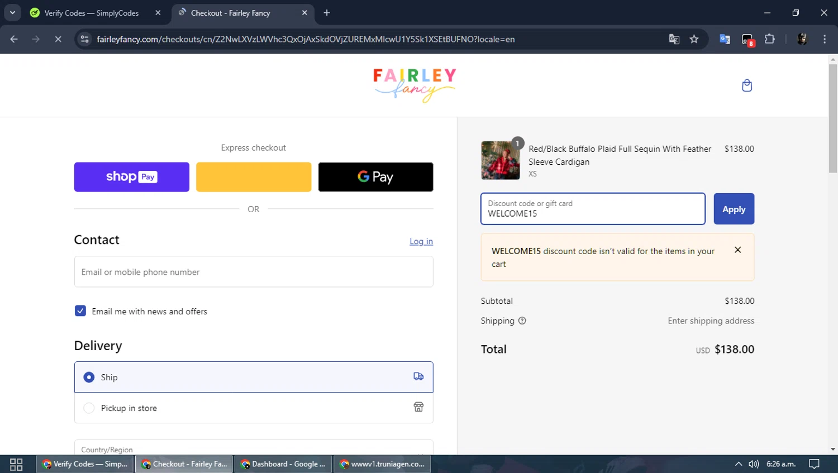
Task: Click the product name Red/Black Buffalo Plaid
Action: pos(620,155)
